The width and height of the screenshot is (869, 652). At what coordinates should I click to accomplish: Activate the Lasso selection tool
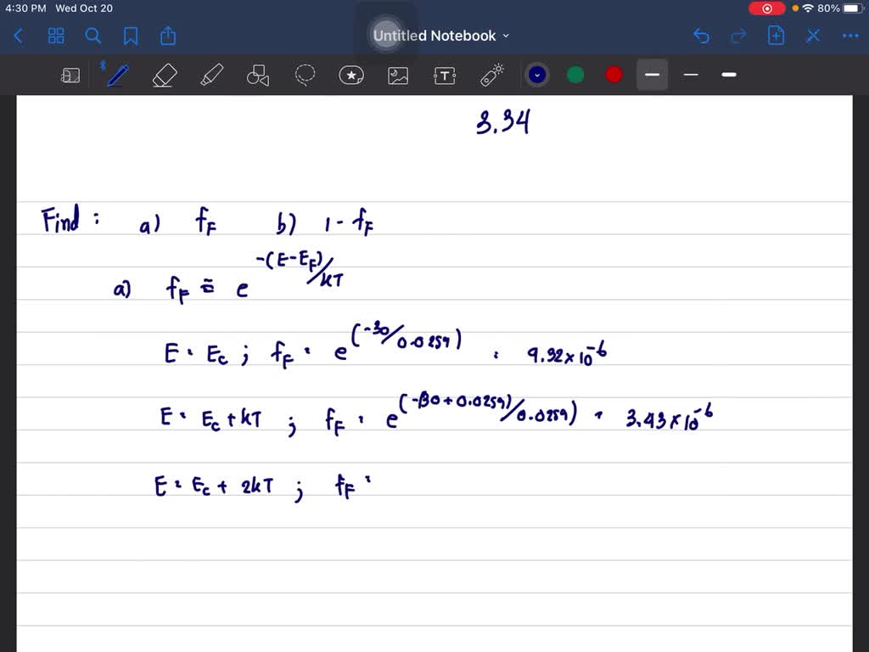click(305, 75)
